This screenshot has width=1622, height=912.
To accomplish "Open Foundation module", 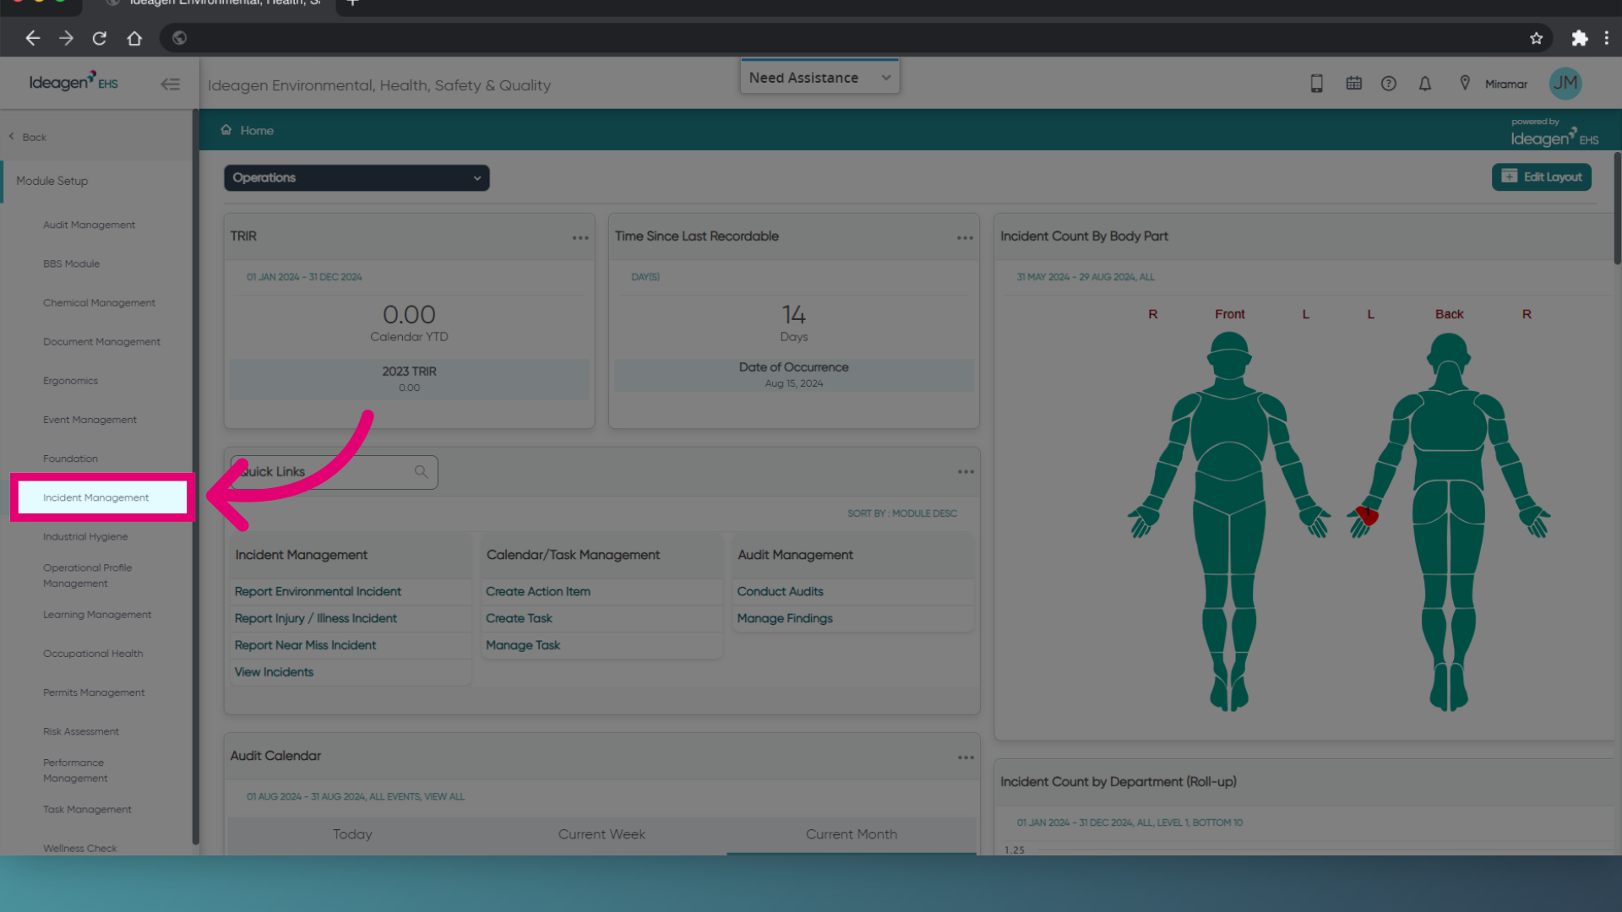I will coord(70,459).
